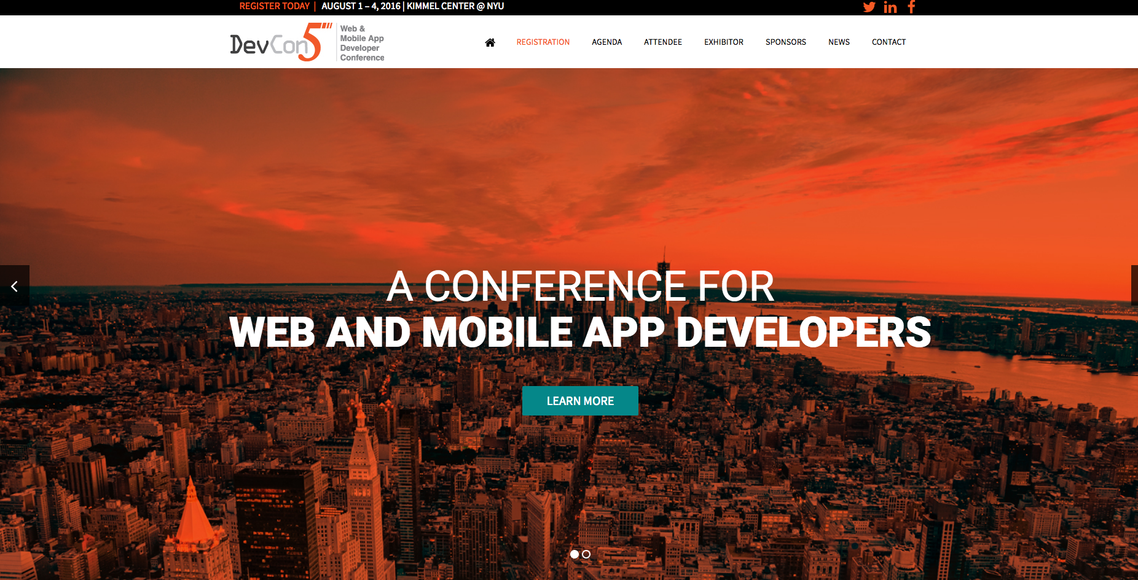Click the Kimmel Center @ NYU text

pyautogui.click(x=455, y=6)
